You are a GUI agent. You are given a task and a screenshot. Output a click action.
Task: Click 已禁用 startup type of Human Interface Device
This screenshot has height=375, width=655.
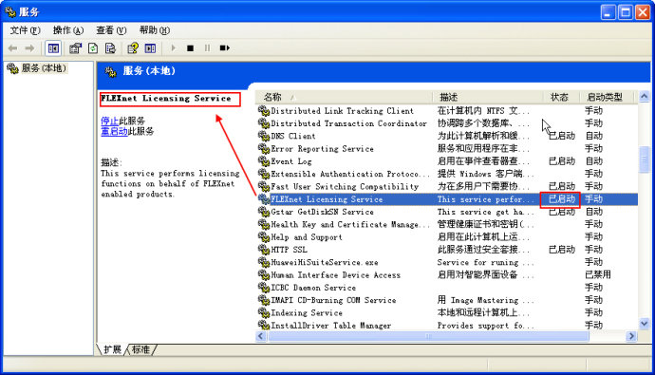coord(598,274)
